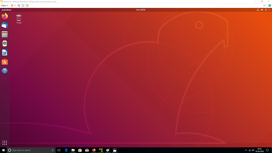Open the Photos app on taskbar

click(x=115, y=150)
